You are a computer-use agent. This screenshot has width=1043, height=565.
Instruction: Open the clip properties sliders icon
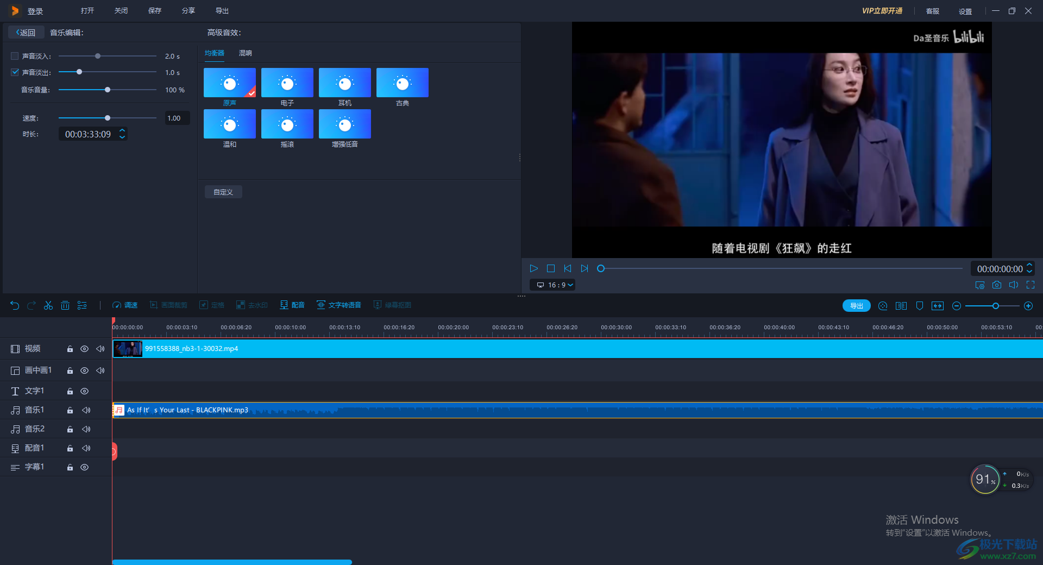[x=82, y=305]
